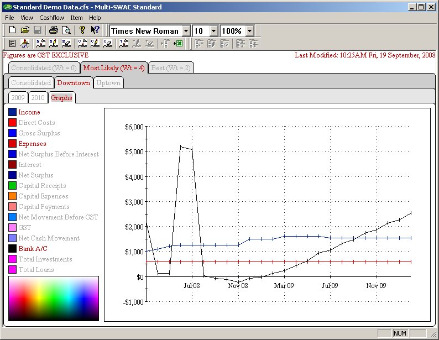439x340 pixels.
Task: Switch to the Best (Wt = 2) scenario tab
Action: coord(171,68)
